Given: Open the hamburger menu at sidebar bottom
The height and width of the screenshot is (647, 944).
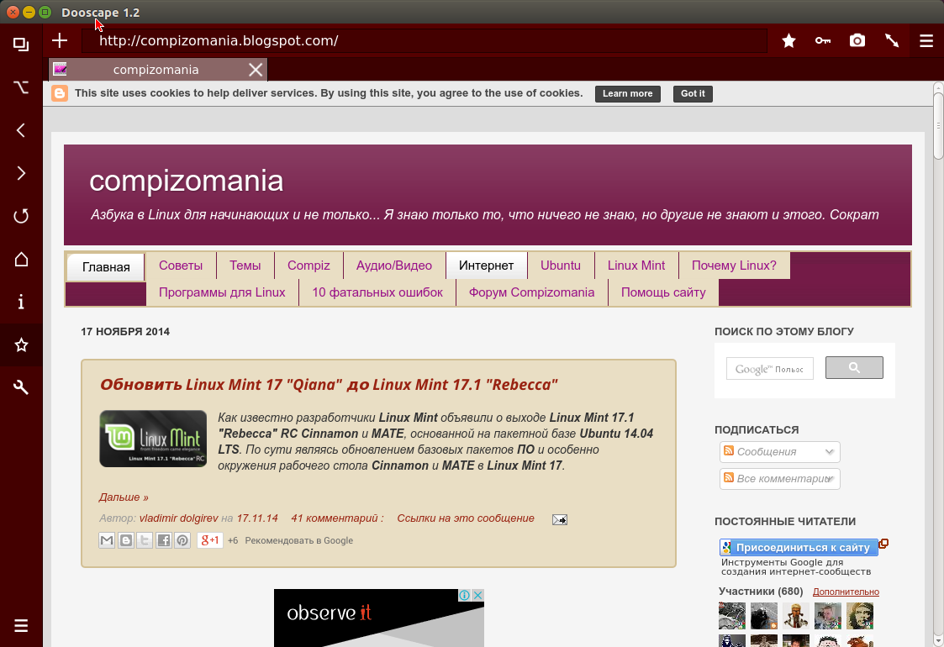Looking at the screenshot, I should point(21,626).
